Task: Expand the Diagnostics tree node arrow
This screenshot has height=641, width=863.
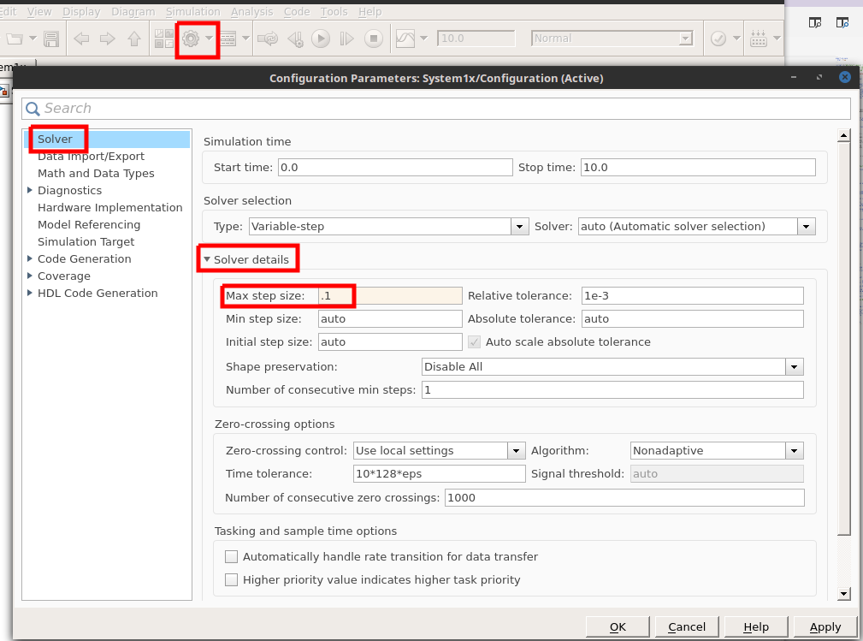Action: [30, 190]
